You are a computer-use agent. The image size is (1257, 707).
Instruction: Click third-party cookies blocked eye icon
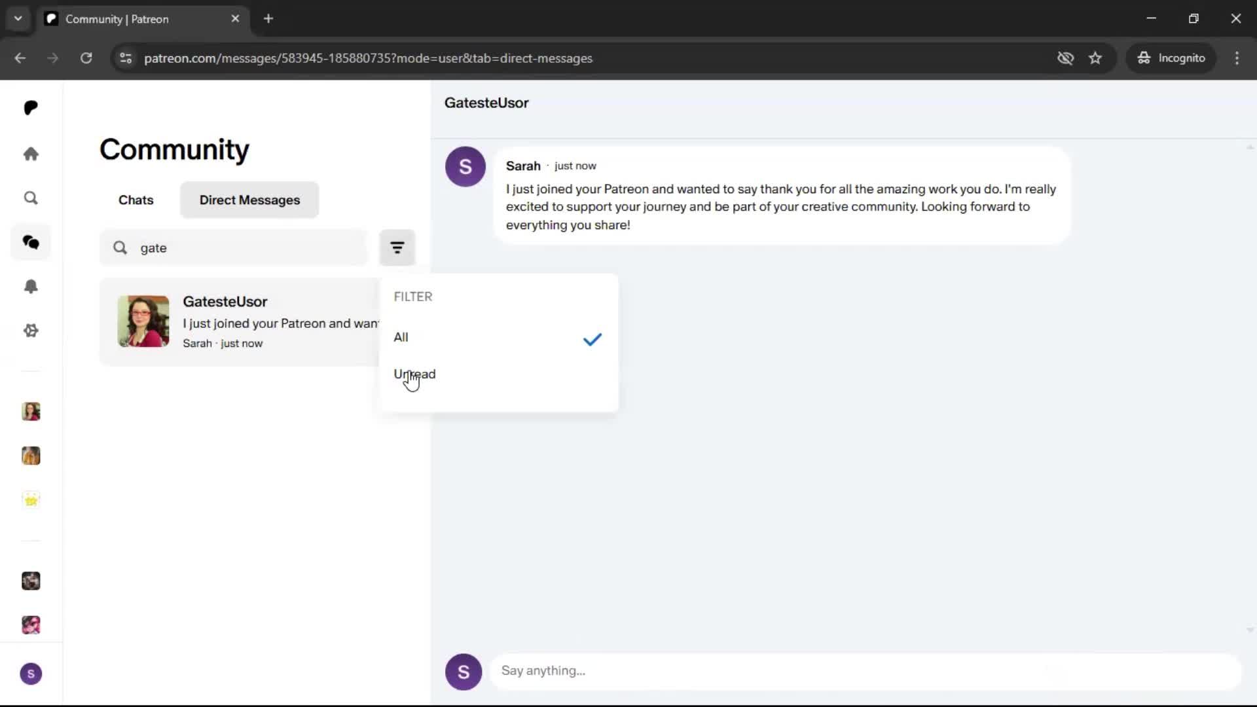pos(1065,58)
